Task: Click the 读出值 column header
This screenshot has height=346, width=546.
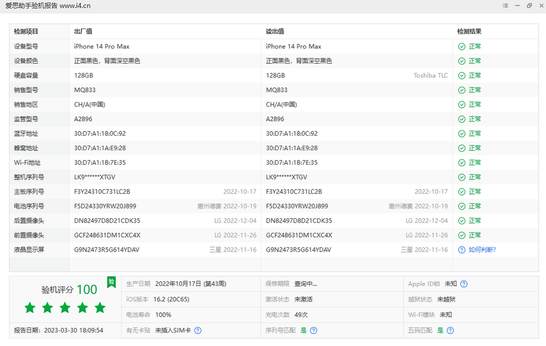Action: (275, 32)
